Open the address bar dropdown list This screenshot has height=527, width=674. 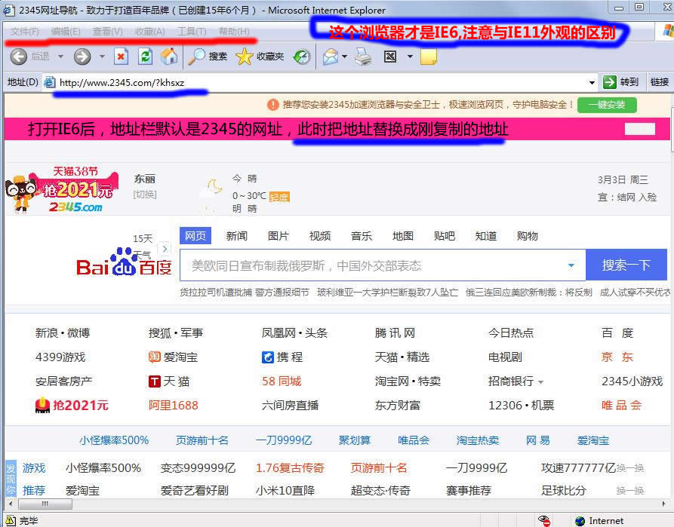point(592,82)
